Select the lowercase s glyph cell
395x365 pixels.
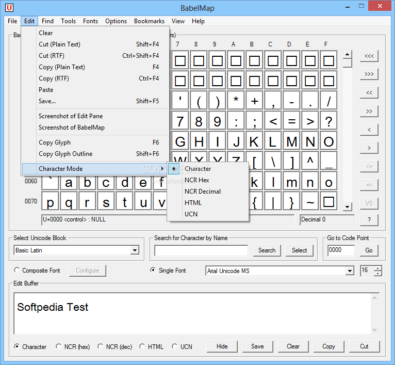pyautogui.click(x=106, y=201)
